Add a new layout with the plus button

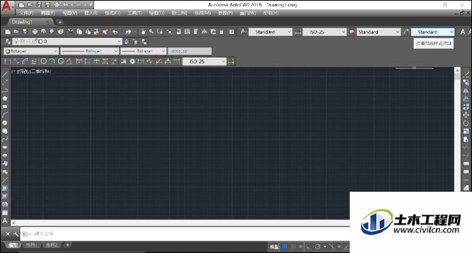pos(67,245)
